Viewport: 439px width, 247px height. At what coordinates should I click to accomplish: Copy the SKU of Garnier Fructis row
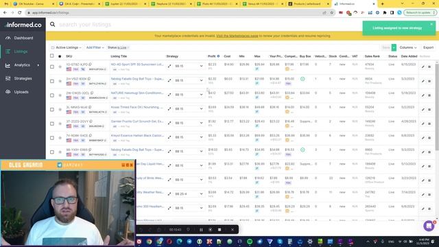(x=91, y=121)
